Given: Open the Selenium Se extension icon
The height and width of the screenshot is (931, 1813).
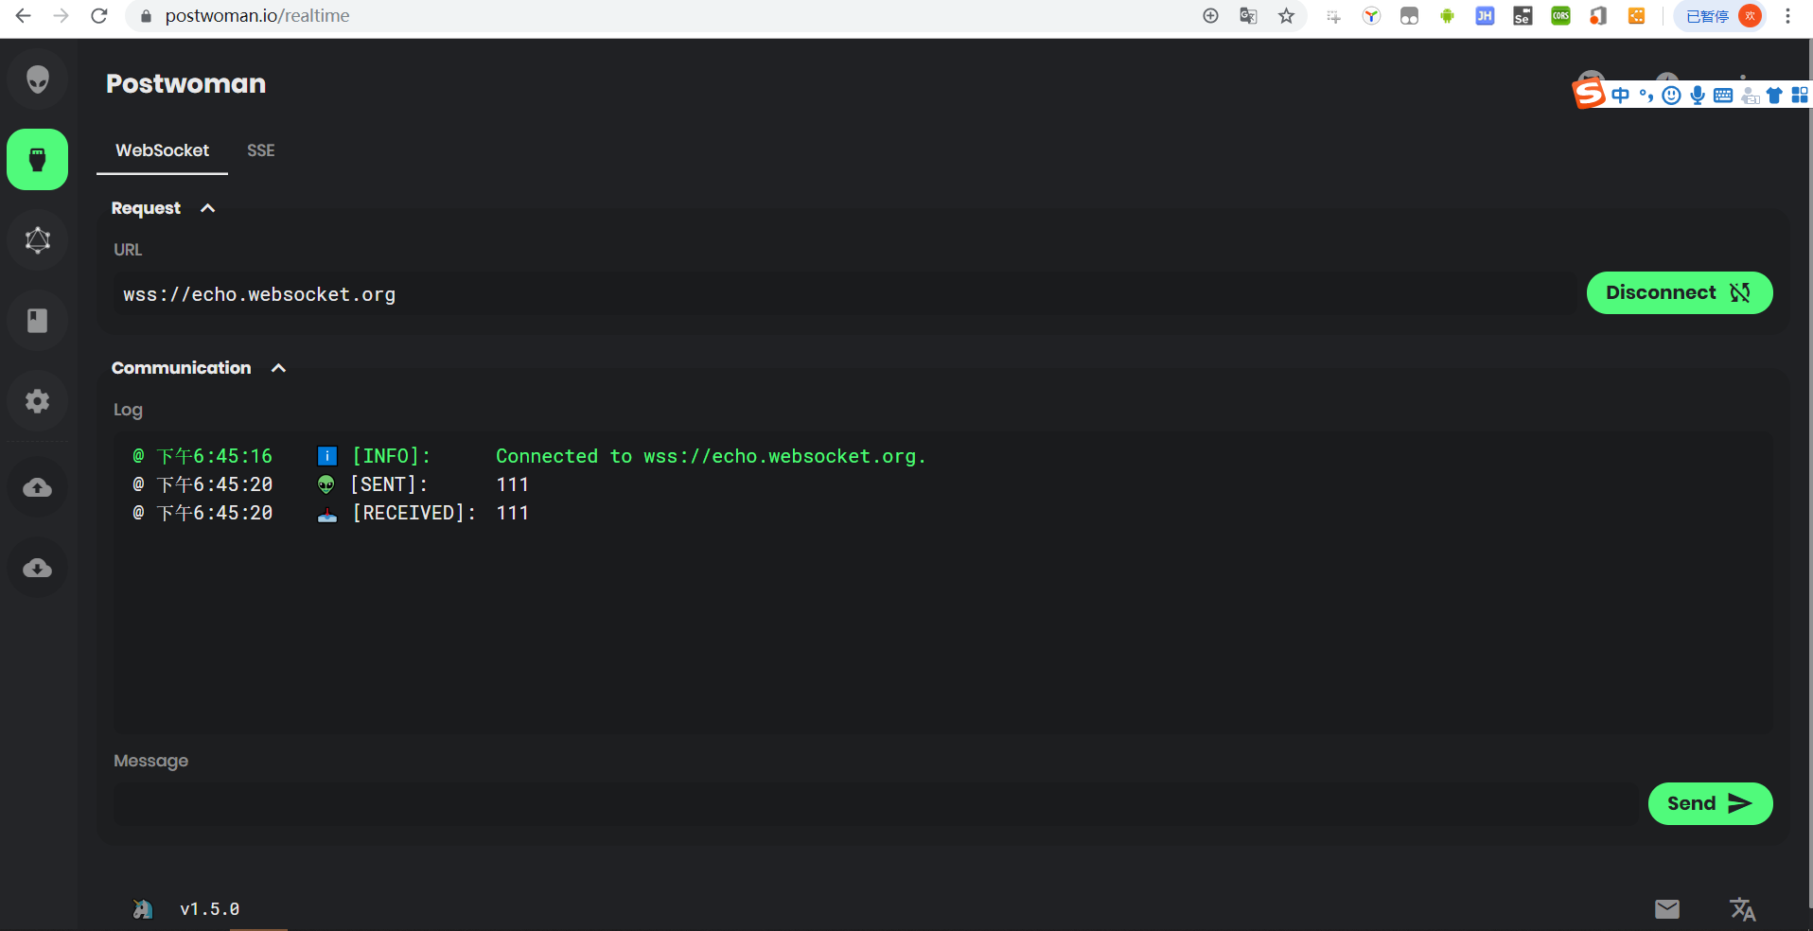Looking at the screenshot, I should pyautogui.click(x=1523, y=16).
